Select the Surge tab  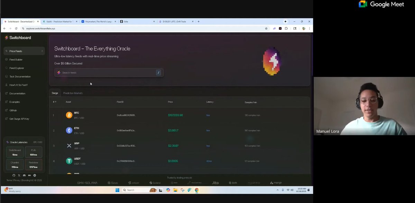(x=55, y=93)
